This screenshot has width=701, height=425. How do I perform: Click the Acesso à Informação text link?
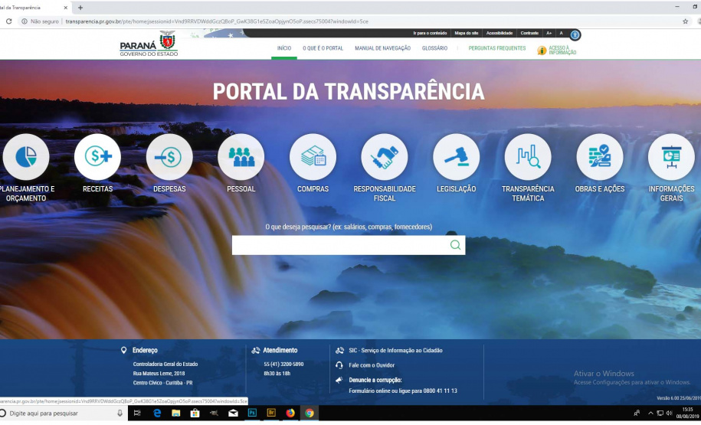pyautogui.click(x=562, y=50)
